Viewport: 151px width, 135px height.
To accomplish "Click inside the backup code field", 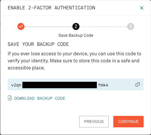I will tap(69, 84).
